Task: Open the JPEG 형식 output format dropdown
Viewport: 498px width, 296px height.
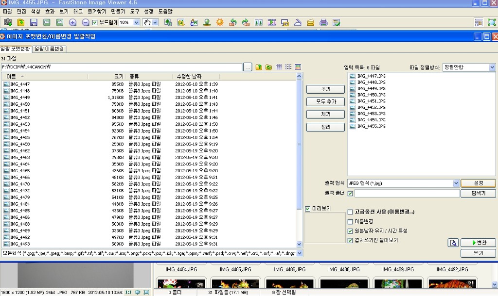Action: (x=456, y=183)
